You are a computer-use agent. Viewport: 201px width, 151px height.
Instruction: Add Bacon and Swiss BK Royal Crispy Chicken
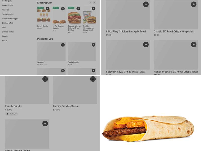point(78,9)
